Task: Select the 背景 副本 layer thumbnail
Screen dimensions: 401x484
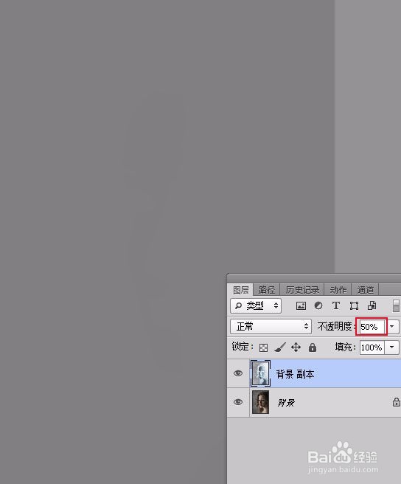Action: point(260,373)
